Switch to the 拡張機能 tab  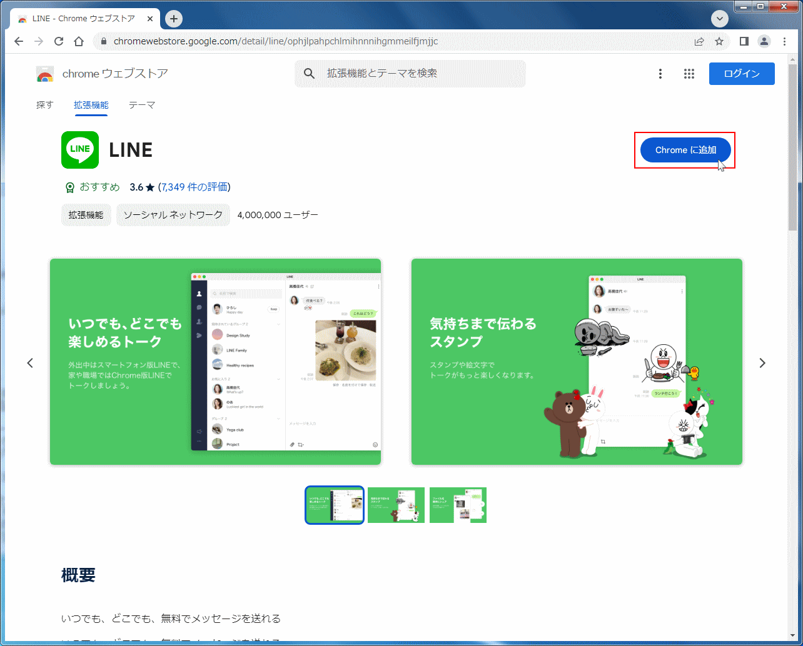coord(91,105)
